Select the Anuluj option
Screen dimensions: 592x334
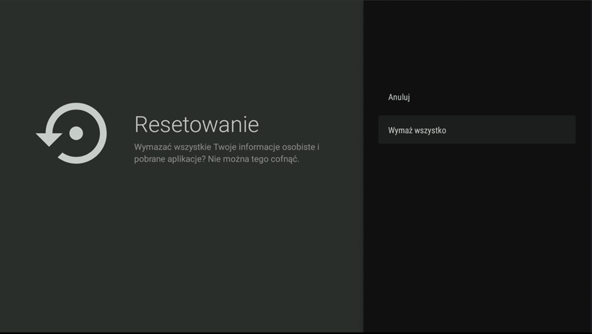tap(399, 97)
